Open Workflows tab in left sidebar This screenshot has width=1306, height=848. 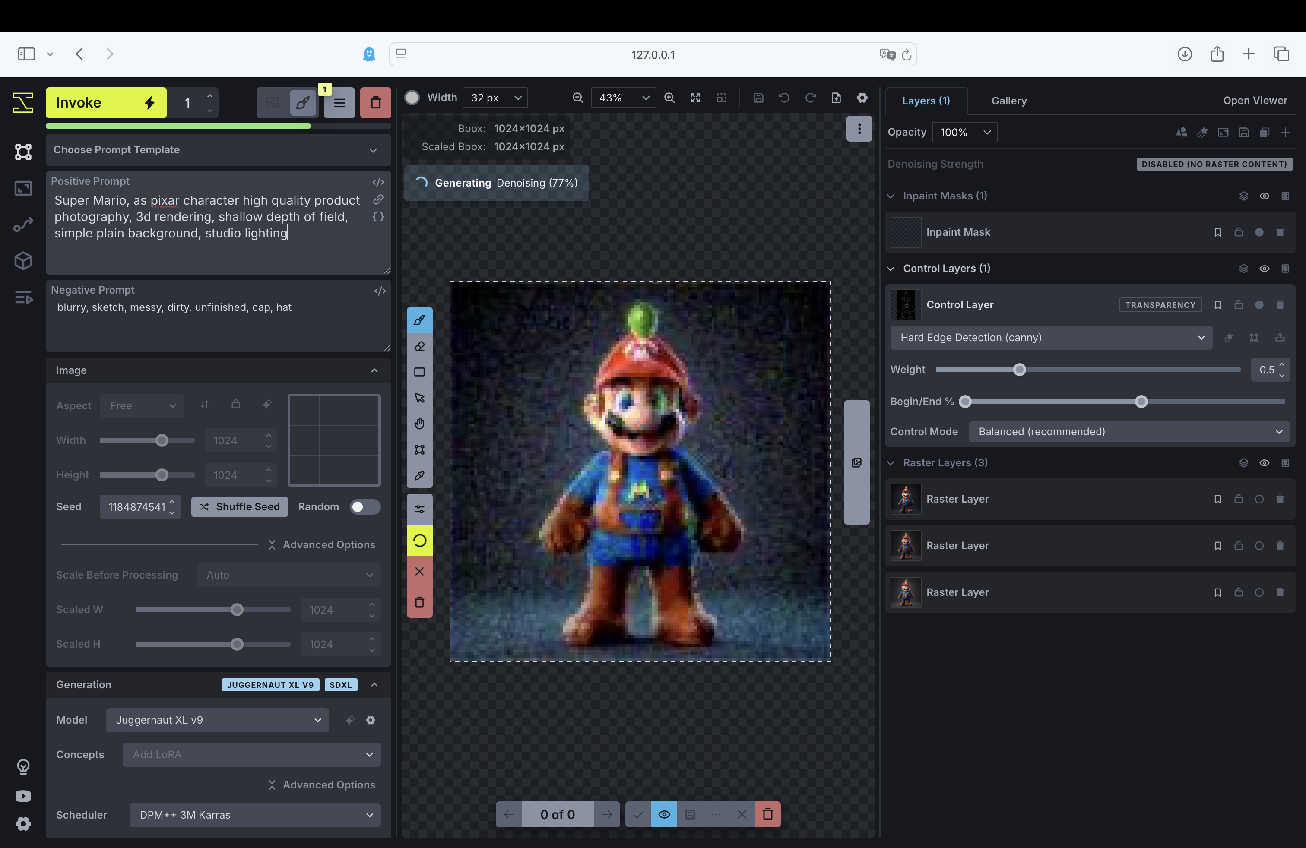coord(23,225)
